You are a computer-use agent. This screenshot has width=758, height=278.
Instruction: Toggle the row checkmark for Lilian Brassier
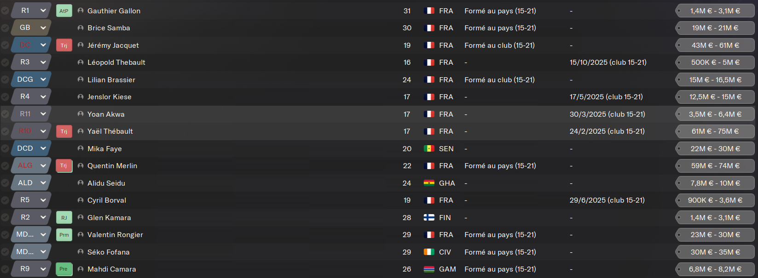5,79
